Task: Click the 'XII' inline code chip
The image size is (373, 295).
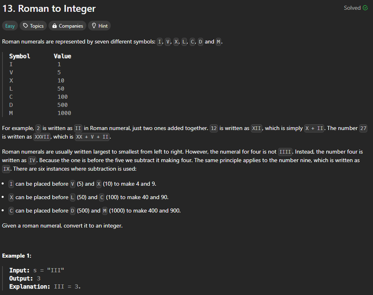Action: tap(257, 128)
